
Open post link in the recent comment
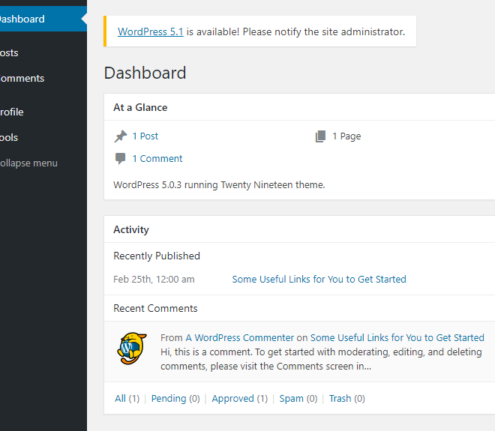[x=397, y=337]
